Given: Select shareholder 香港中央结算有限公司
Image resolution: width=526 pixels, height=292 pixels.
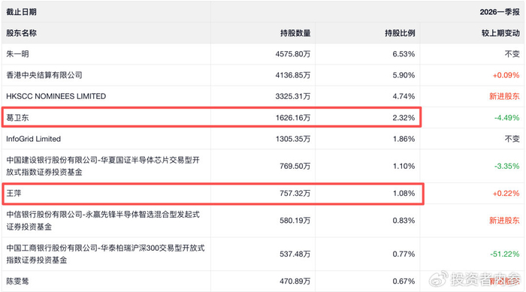Looking at the screenshot, I should point(44,75).
